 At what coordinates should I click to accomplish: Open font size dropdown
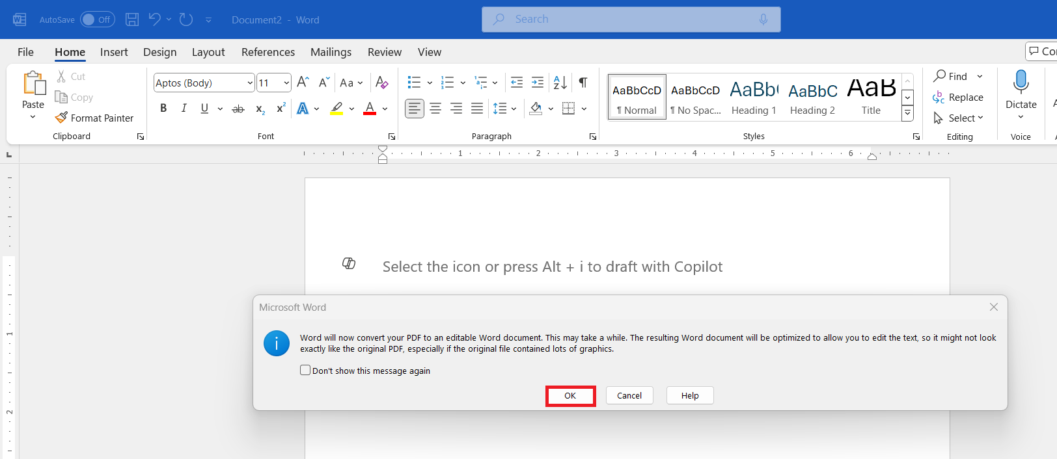(x=286, y=83)
